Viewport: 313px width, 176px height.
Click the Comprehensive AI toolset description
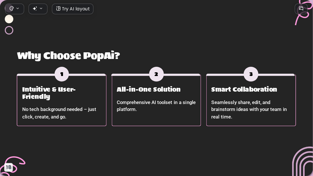(156, 106)
